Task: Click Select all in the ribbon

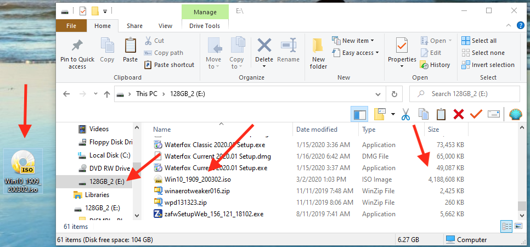Action: (x=479, y=41)
